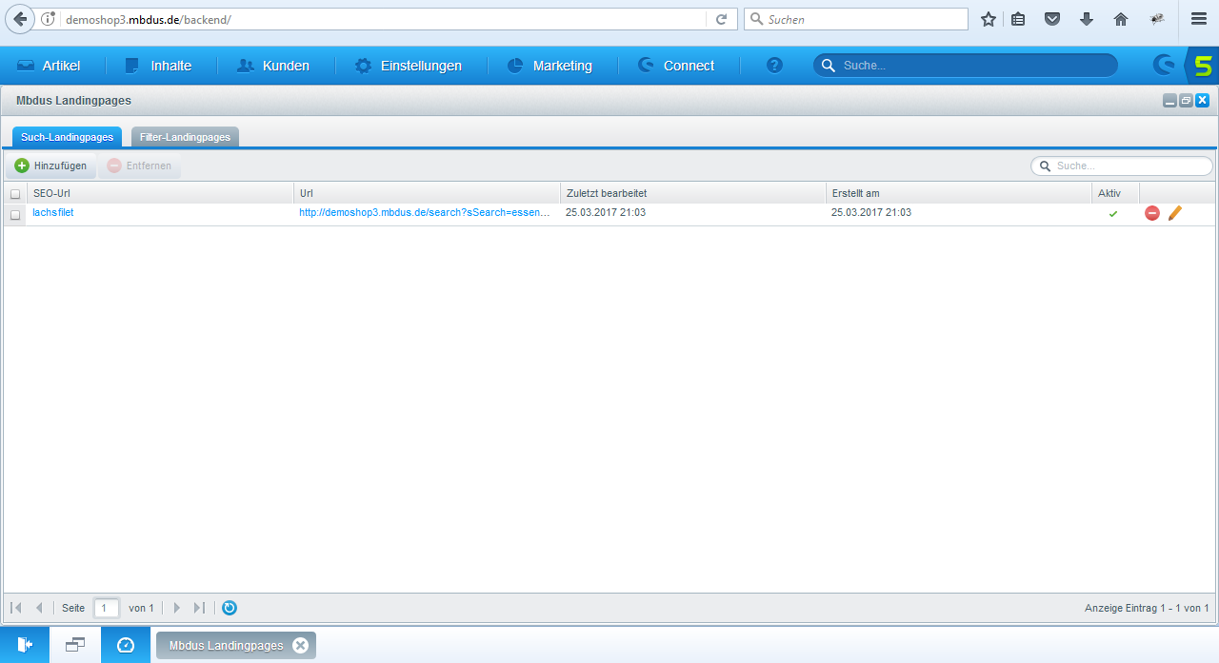Click the dashboard gauge icon in bottom bar

[126, 645]
